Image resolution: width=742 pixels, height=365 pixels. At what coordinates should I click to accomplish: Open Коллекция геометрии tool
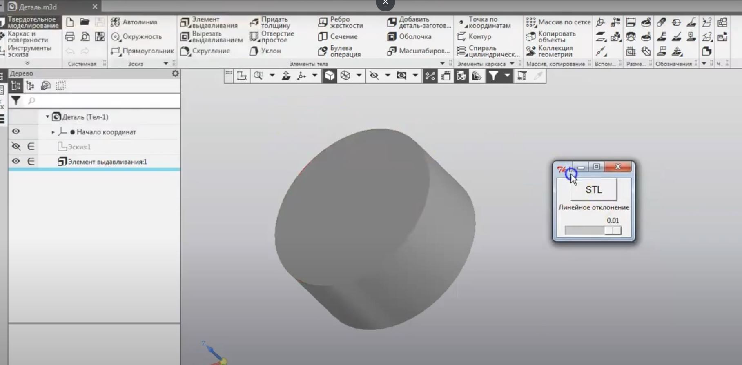click(550, 51)
